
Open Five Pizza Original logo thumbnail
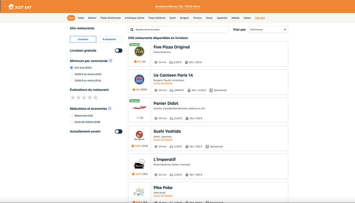(x=139, y=51)
